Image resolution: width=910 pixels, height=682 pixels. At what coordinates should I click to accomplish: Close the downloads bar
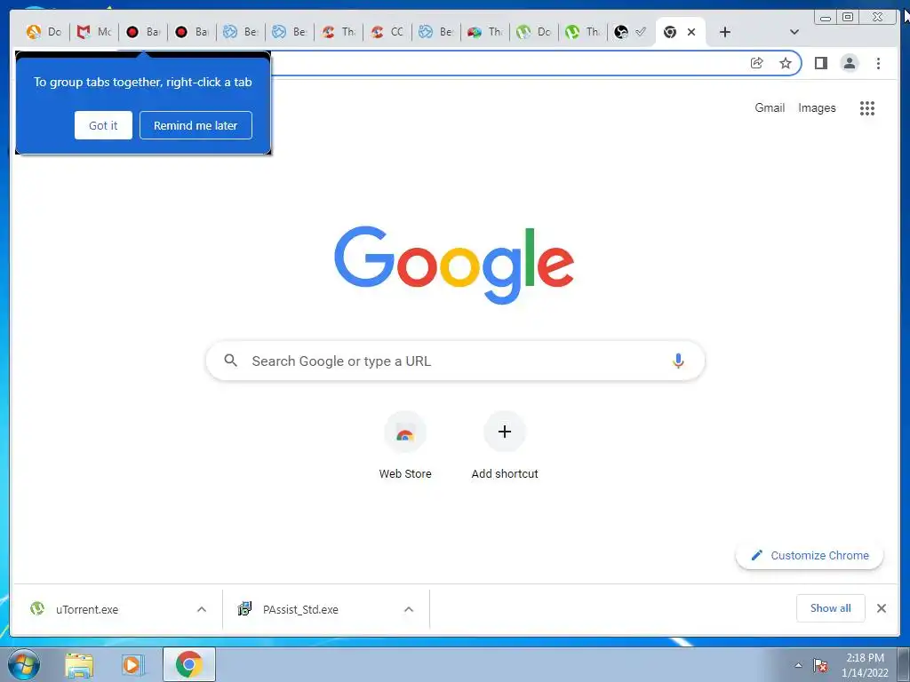tap(882, 607)
